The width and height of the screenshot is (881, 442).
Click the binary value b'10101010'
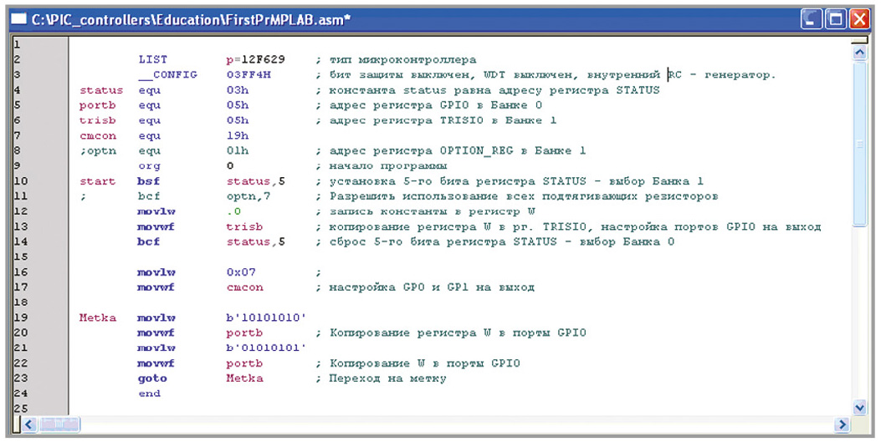click(266, 318)
